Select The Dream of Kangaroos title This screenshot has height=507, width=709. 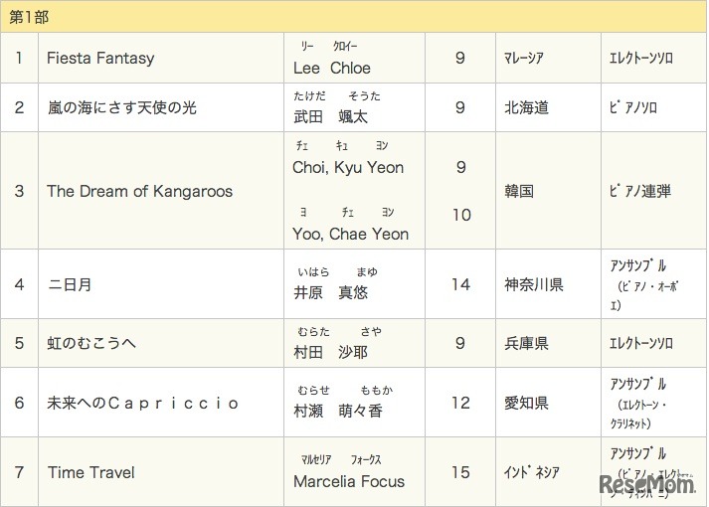[x=139, y=191]
